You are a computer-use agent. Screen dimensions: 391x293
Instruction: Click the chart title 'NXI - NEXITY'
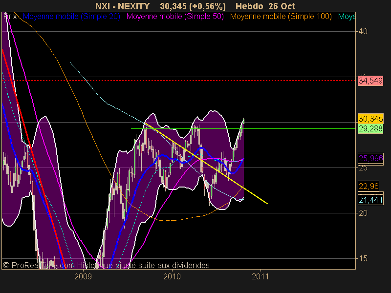[123, 6]
